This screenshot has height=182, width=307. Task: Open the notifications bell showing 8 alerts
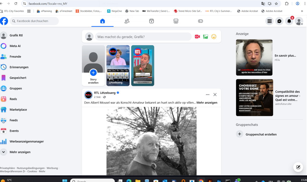289,21
